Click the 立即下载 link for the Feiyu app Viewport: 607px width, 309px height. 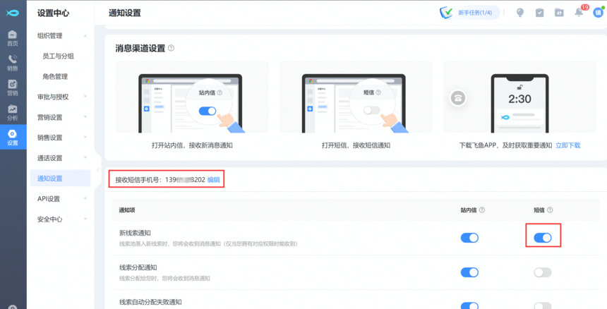pyautogui.click(x=568, y=145)
